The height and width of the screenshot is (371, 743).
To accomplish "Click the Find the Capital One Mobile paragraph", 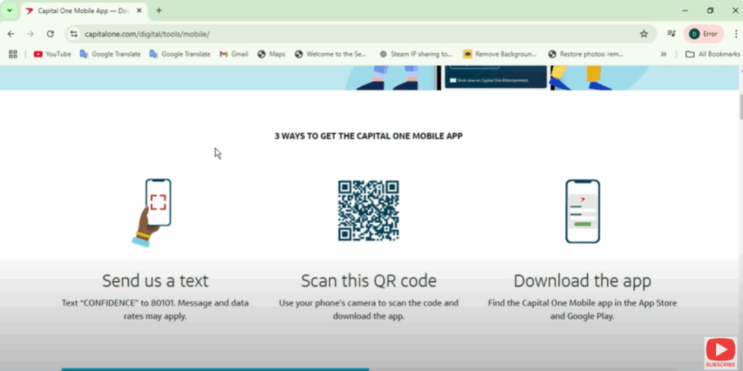I will (583, 309).
